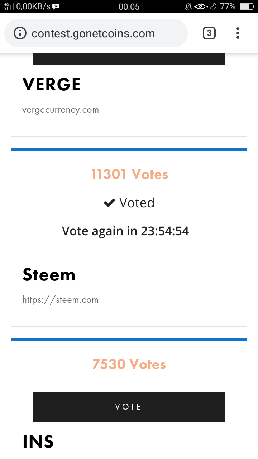
Task: Tap the BlackBerry Messenger notification icon
Action: pyautogui.click(x=56, y=6)
